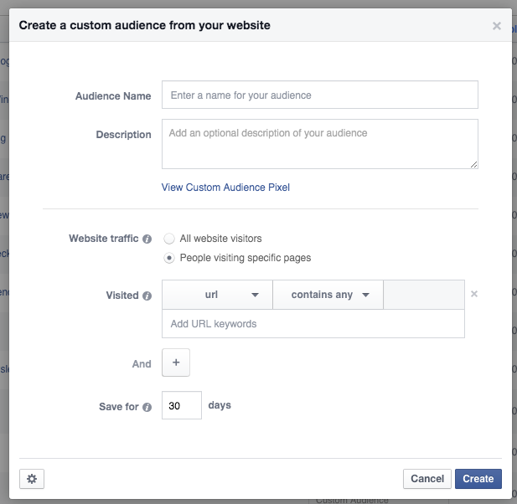Remove the URL rule with the x icon
517x504 pixels.
pos(474,295)
